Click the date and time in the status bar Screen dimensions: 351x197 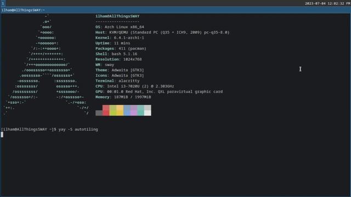tap(327, 3)
